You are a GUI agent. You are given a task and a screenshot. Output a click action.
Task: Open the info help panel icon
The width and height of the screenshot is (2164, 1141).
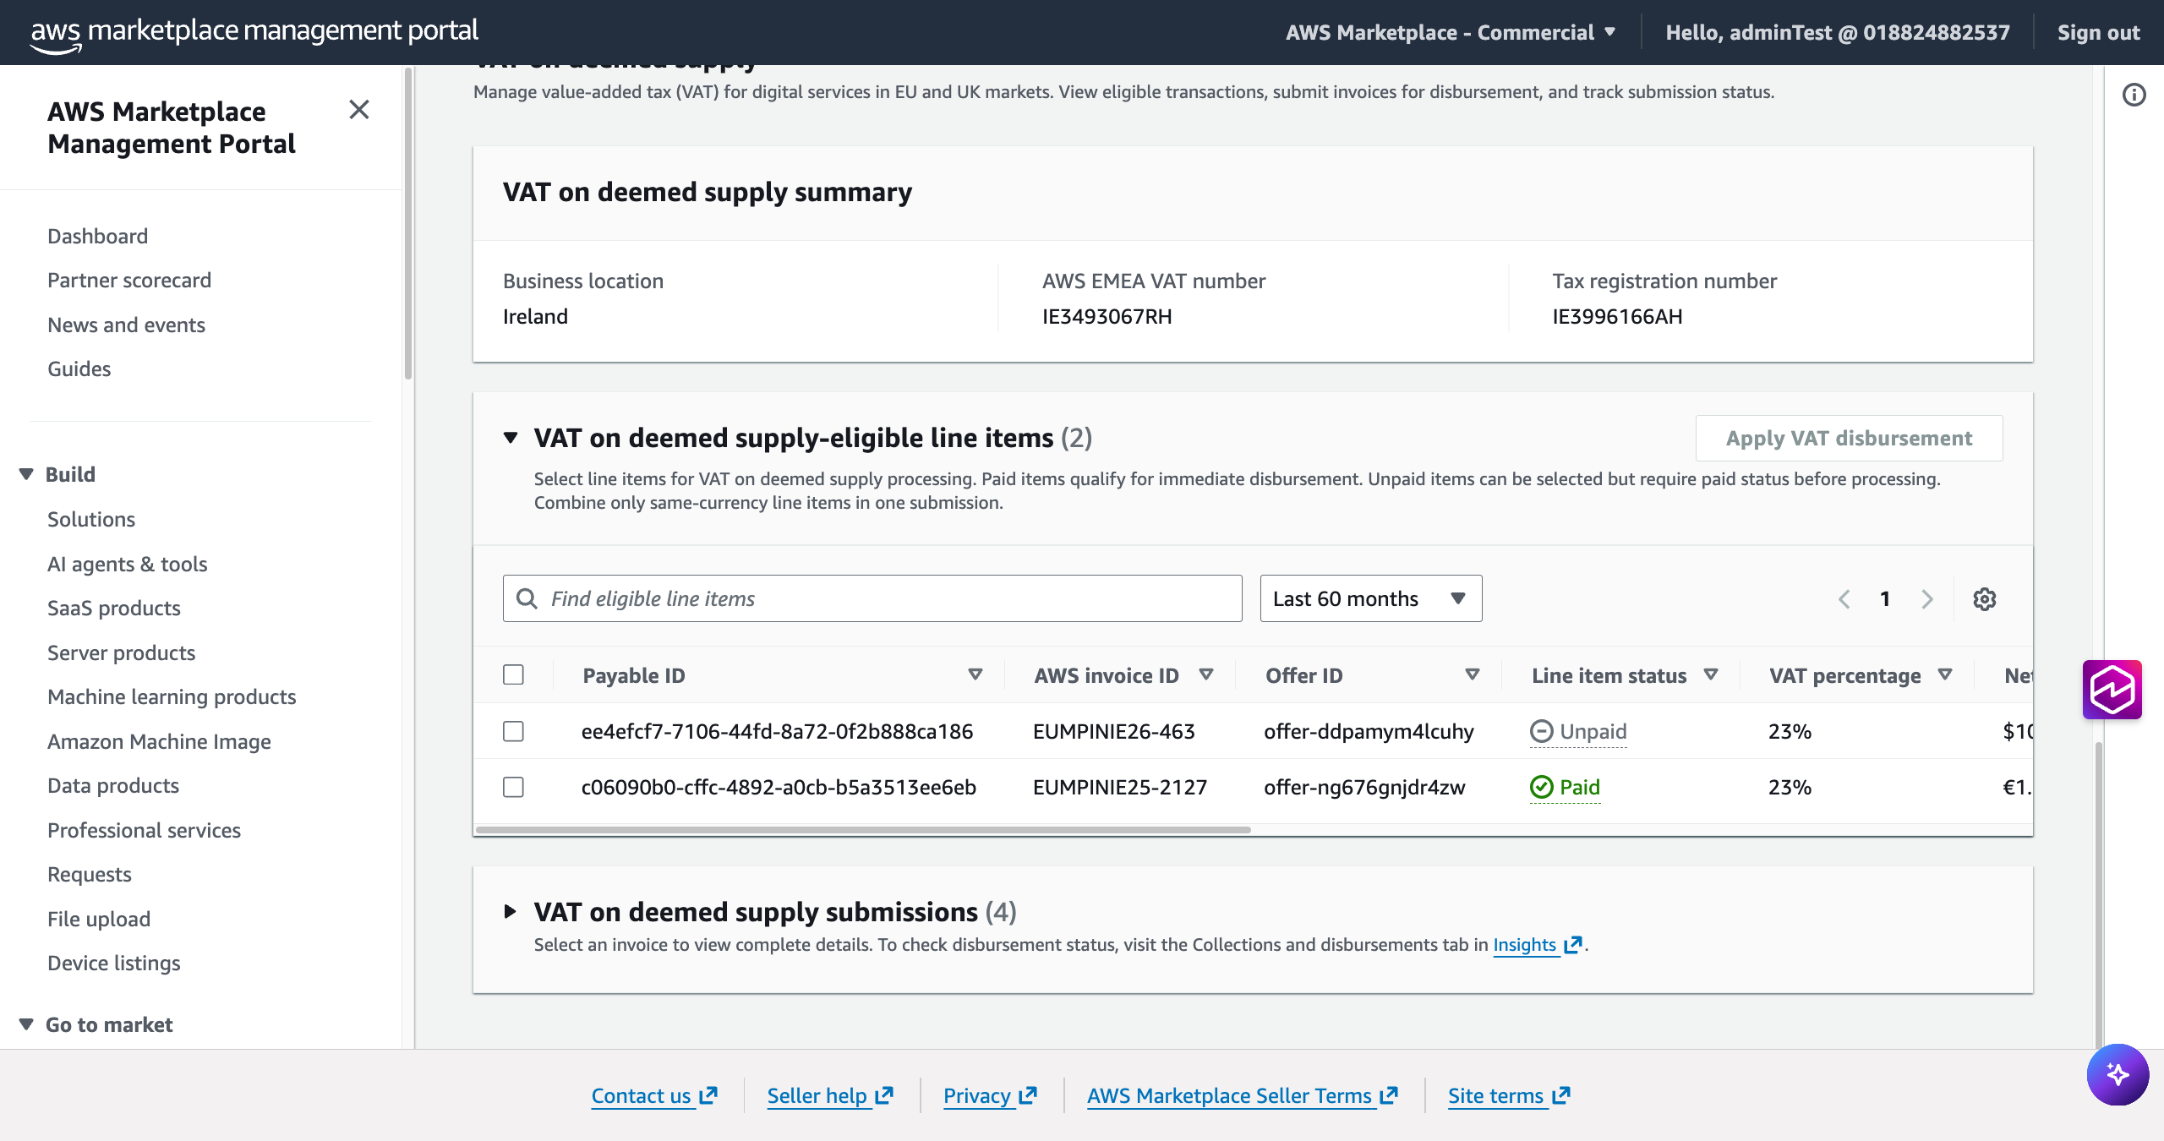pos(2134,95)
